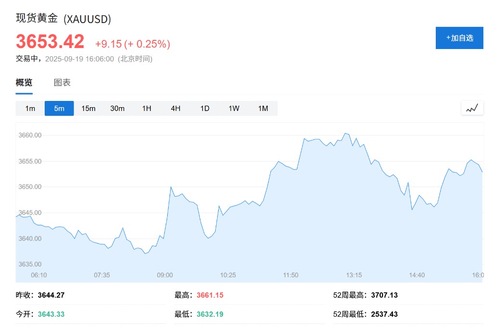Click the 52周最高 value 3707.13

coord(384,295)
